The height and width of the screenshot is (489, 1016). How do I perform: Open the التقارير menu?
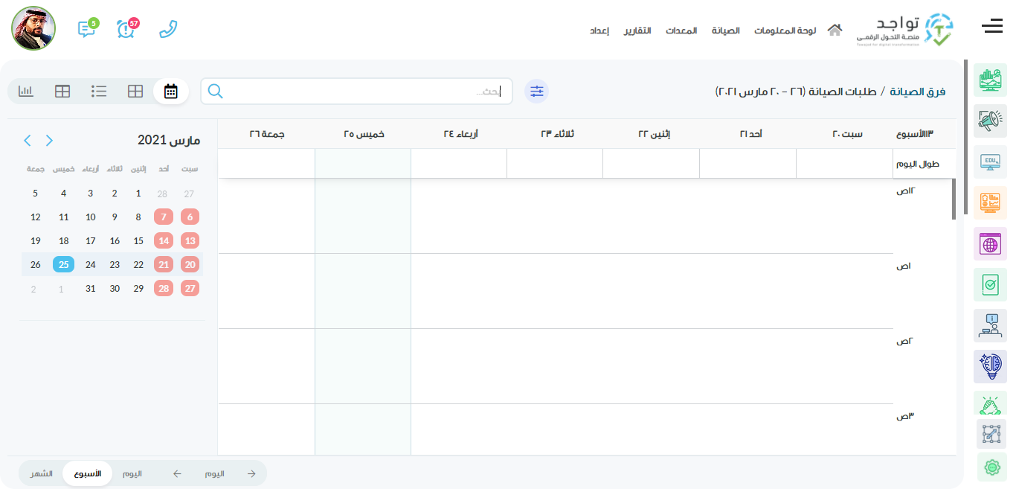pyautogui.click(x=637, y=31)
